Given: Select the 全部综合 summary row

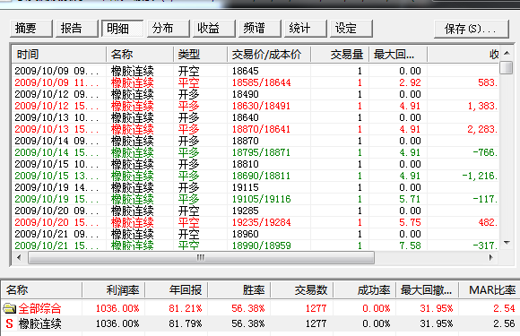Looking at the screenshot, I should [260, 308].
